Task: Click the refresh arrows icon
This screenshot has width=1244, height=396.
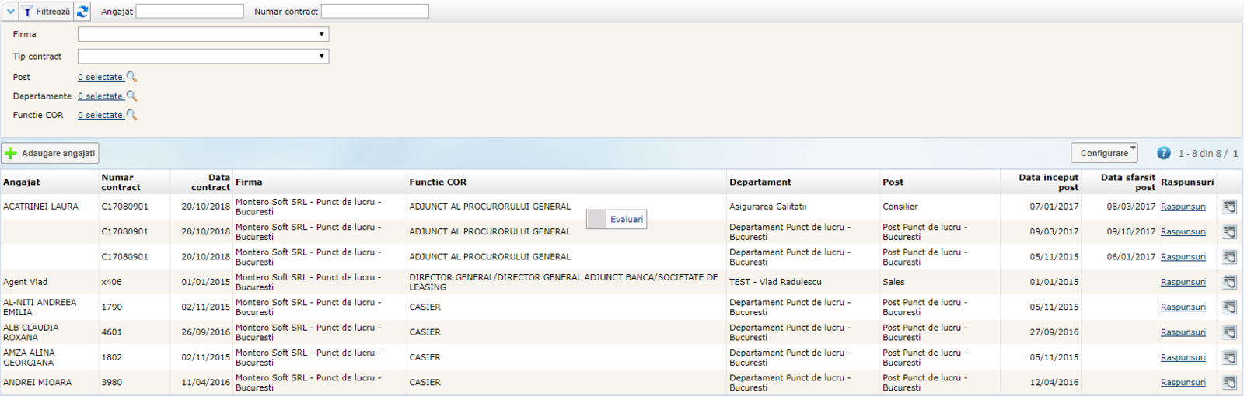Action: point(82,12)
